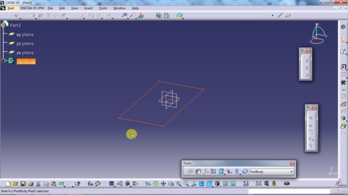Open the File menu
The image size is (348, 195).
click(x=51, y=8)
